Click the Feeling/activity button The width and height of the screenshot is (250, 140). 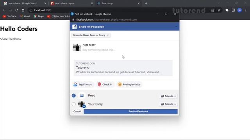click(x=129, y=84)
